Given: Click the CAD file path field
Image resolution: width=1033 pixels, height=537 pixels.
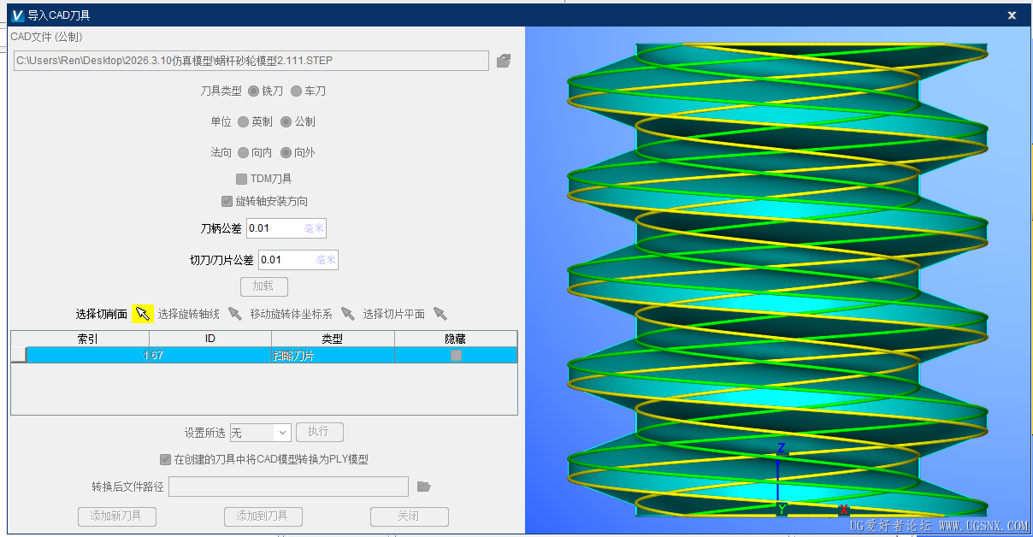Looking at the screenshot, I should pyautogui.click(x=251, y=61).
